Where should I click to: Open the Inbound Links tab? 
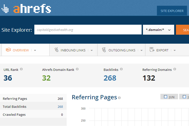click(x=73, y=50)
